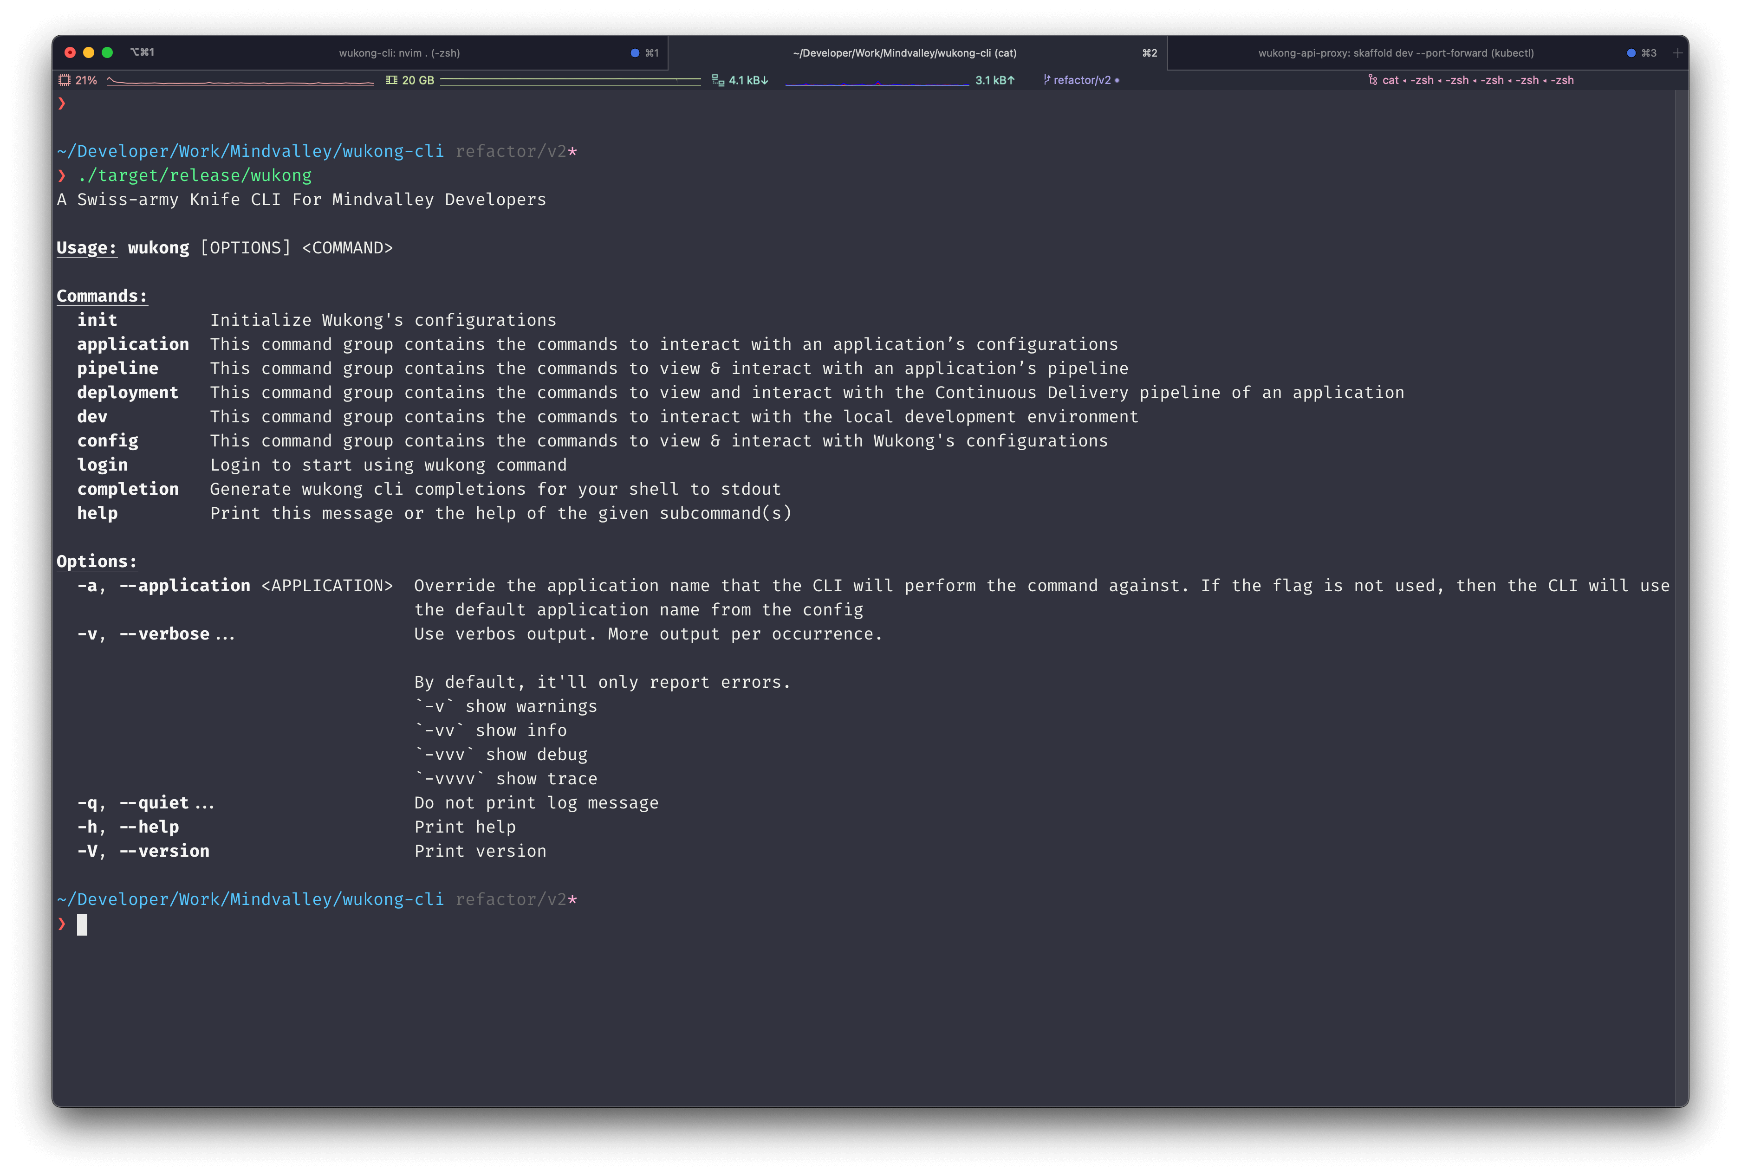Click the terminal cursor at the prompt
Screen dimensions: 1741x1176
click(82, 924)
